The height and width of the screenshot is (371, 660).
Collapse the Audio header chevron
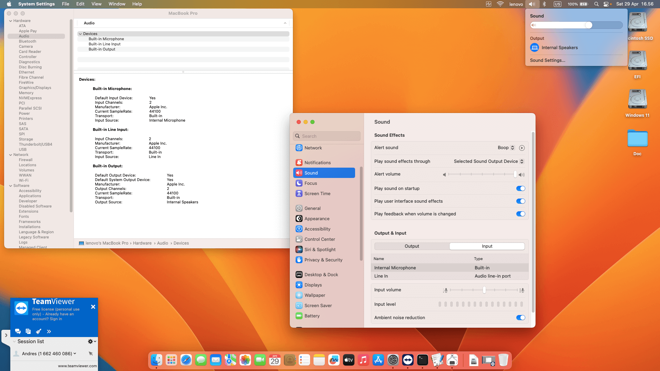[285, 23]
